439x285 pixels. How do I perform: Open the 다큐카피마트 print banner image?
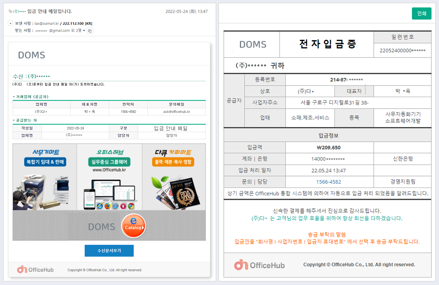point(174,177)
